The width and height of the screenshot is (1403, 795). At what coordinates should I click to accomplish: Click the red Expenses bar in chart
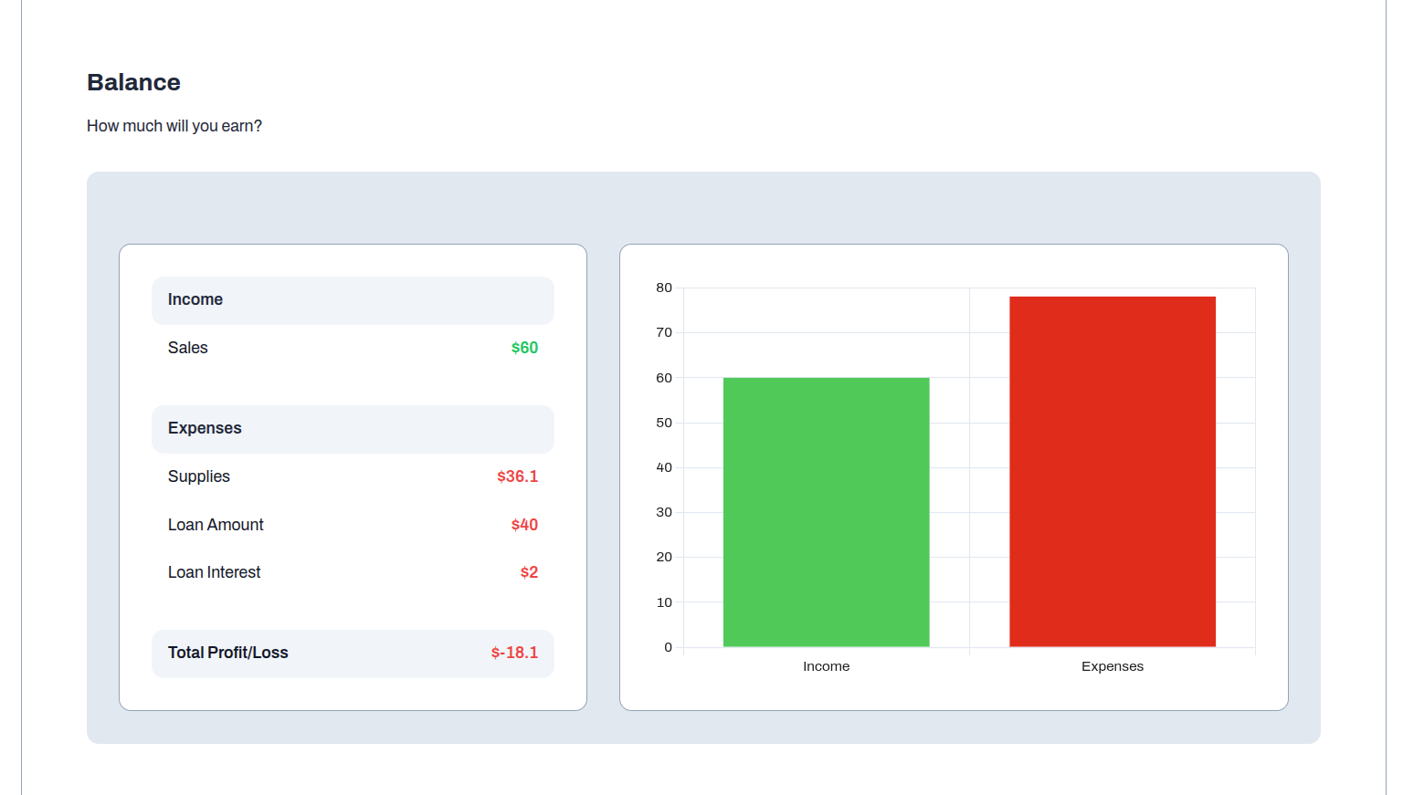(x=1112, y=471)
